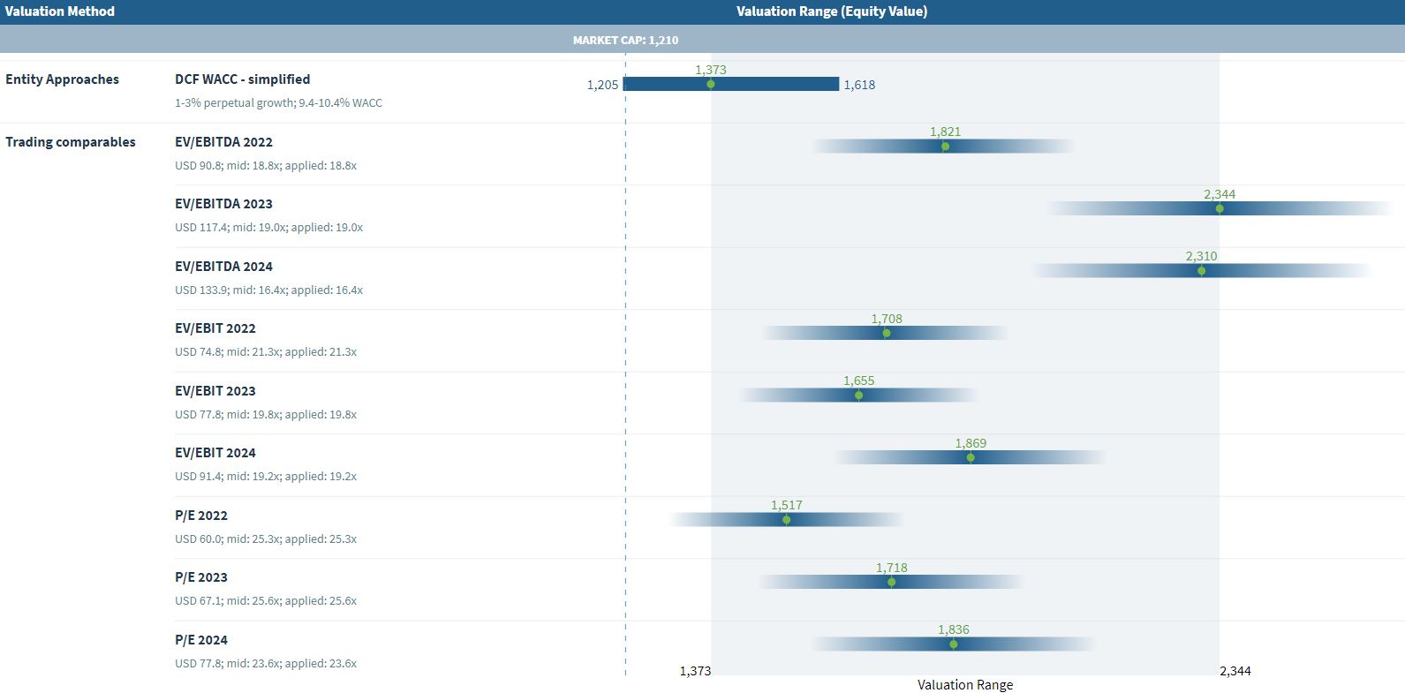Screen dimensions: 1405x693
Task: Select the Entity Approaches category
Action: 62,79
